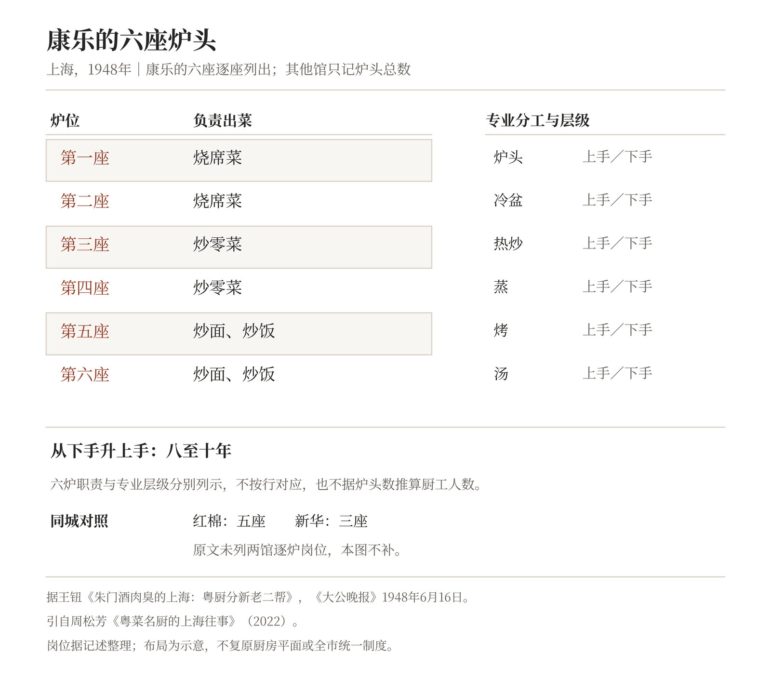
Task: Select the 第五座 row label
Action: [85, 331]
